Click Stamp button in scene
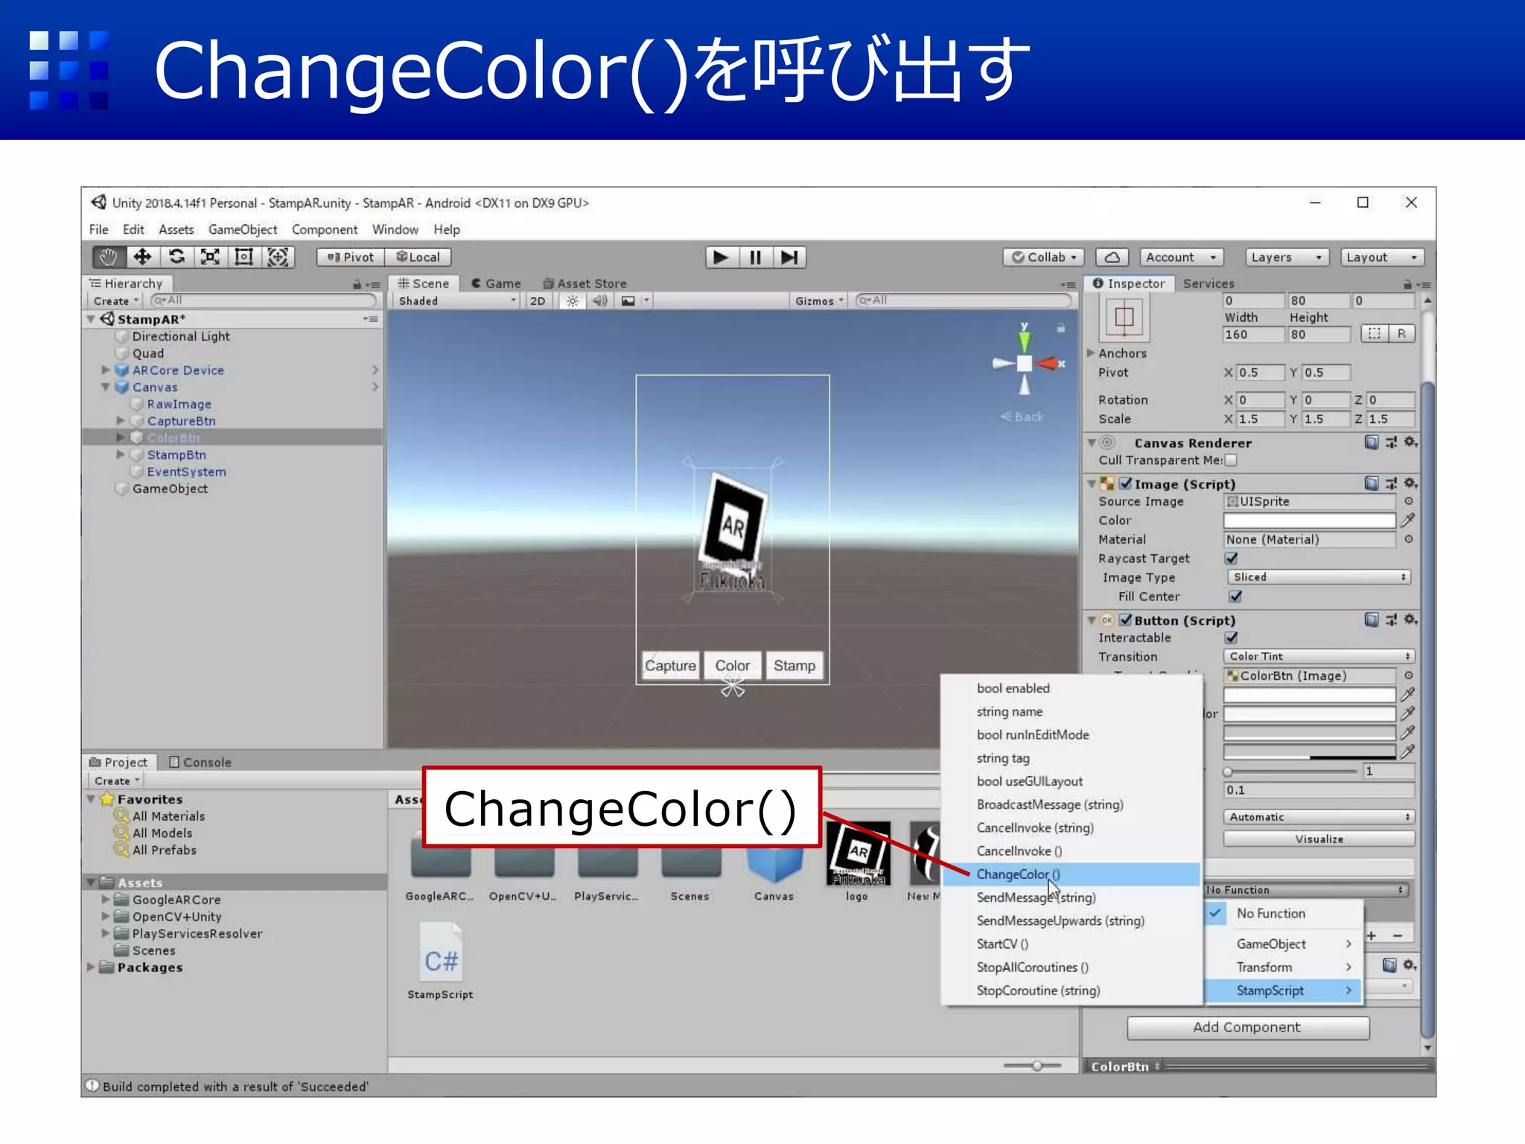The image size is (1525, 1144). tap(795, 665)
